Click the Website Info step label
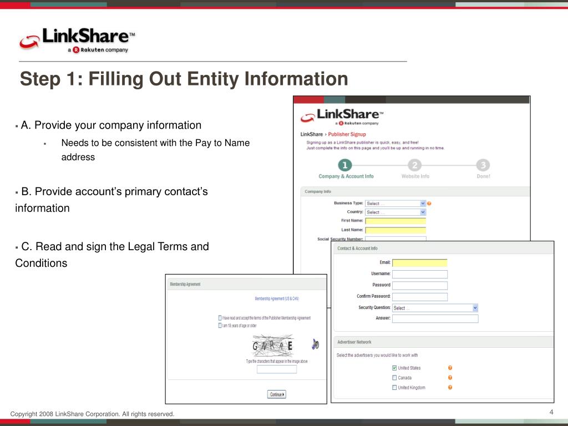568x426 pixels. (x=415, y=176)
